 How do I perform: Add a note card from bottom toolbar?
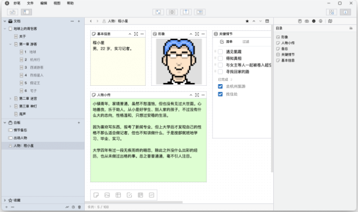96,195
